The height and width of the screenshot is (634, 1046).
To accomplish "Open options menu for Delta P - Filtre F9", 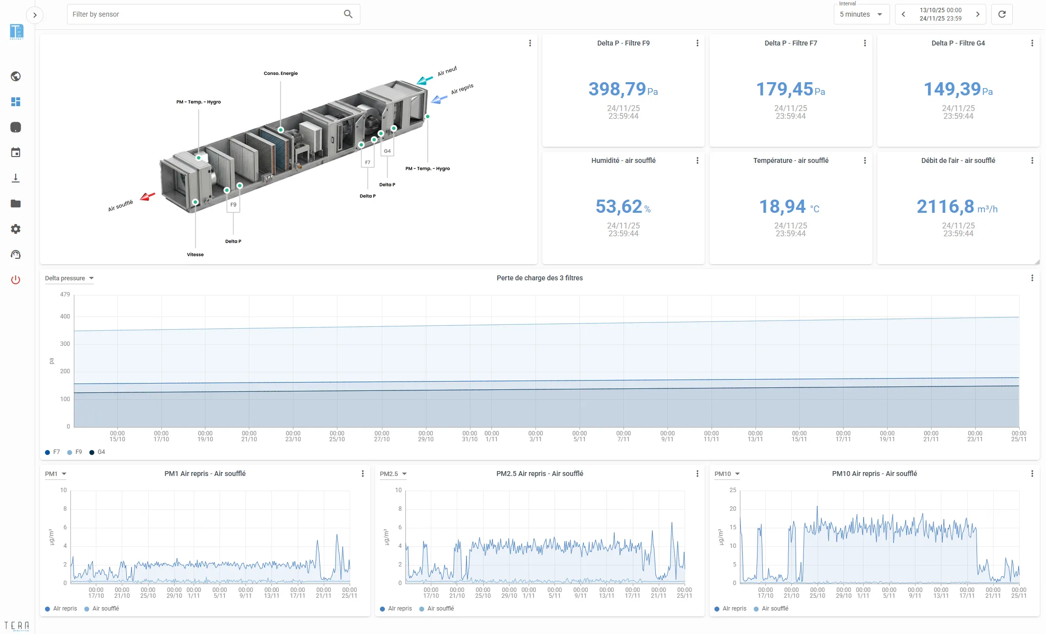I will (x=697, y=43).
